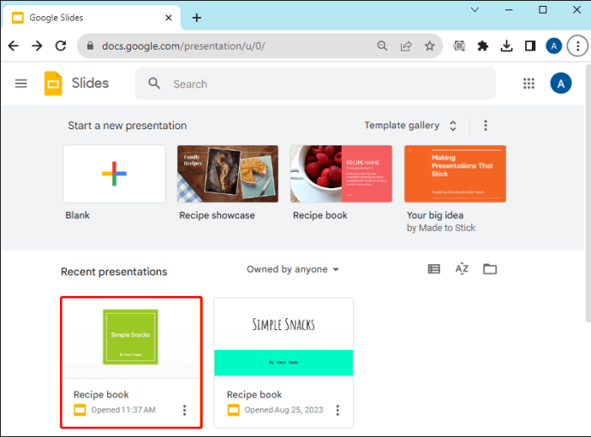Click the address bar URL

click(183, 46)
